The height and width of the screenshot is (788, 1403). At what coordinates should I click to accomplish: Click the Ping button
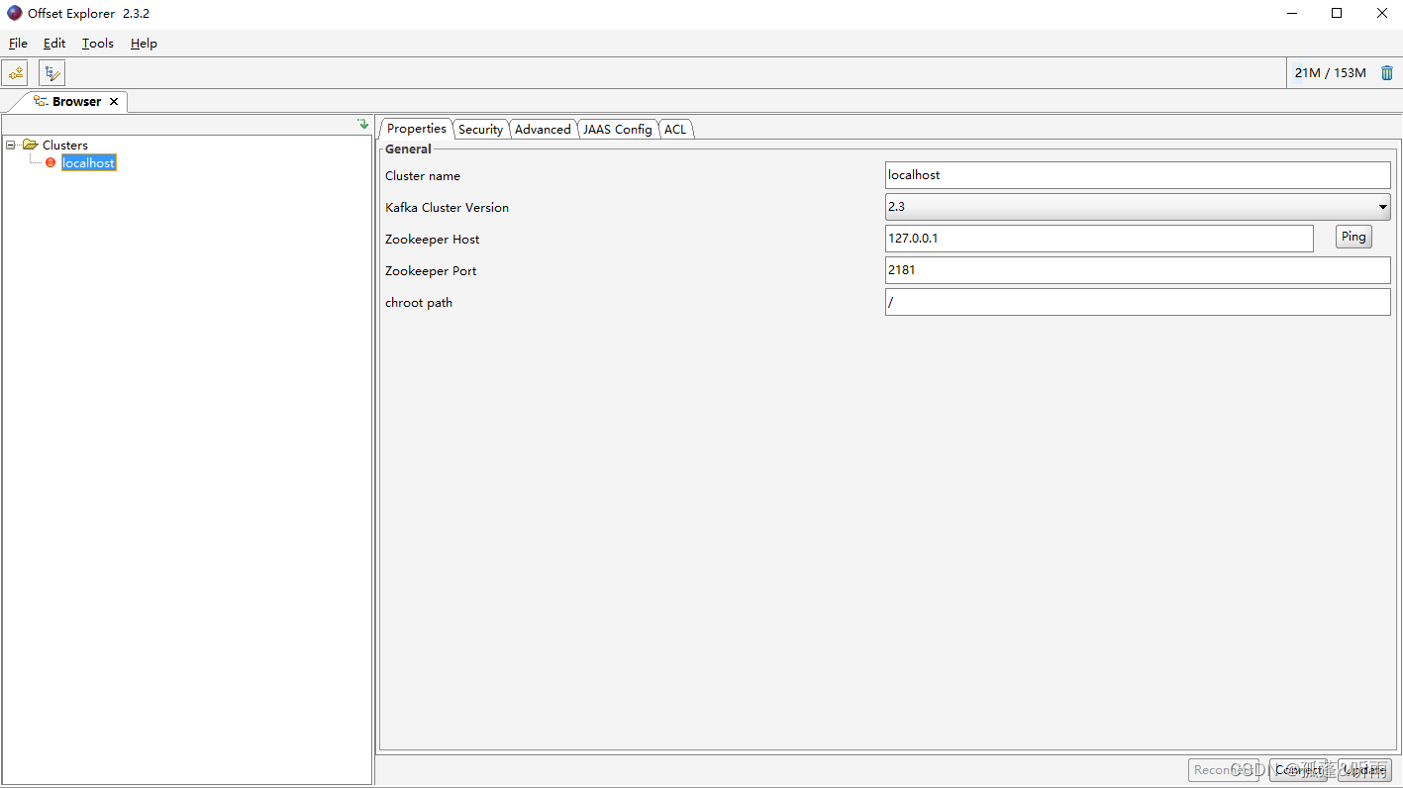(1353, 237)
